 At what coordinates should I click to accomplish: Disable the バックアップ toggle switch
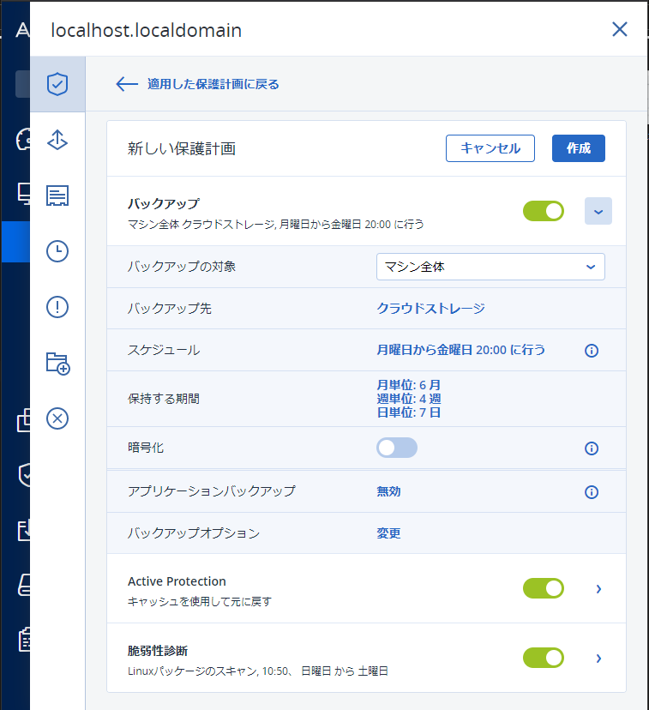tap(544, 211)
